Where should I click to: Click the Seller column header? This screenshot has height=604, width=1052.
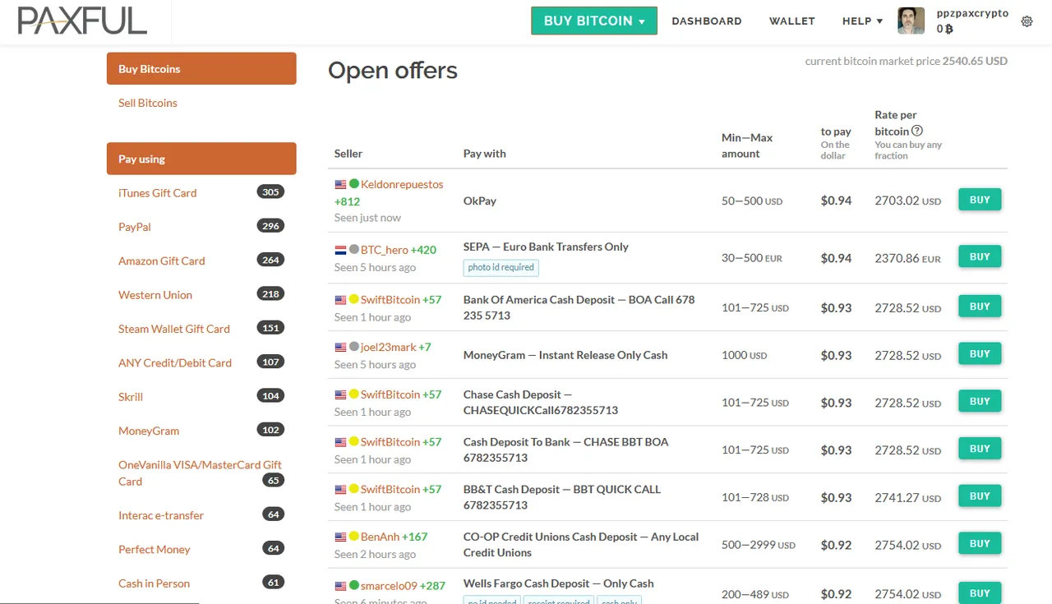point(348,154)
